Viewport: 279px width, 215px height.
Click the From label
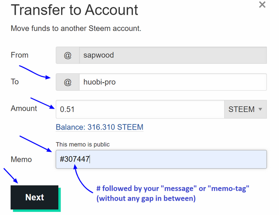click(20, 55)
